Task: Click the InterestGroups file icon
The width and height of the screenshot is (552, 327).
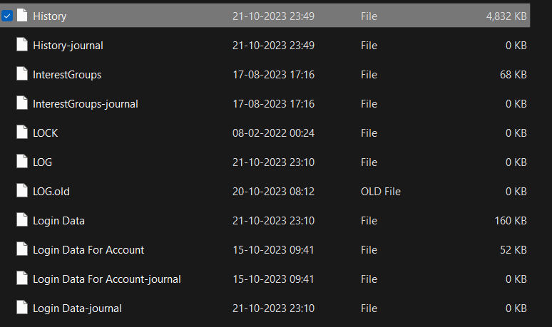Action: click(x=22, y=74)
